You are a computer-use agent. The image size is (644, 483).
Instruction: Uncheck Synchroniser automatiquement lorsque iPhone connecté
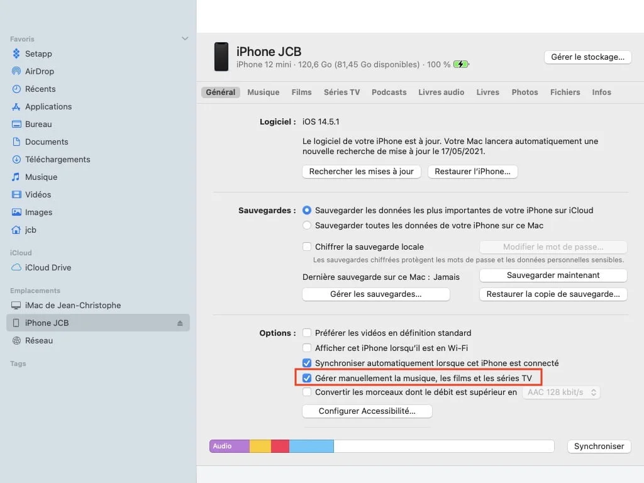point(307,363)
